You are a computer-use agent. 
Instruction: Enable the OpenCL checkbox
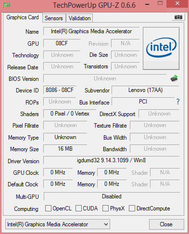[48, 208]
